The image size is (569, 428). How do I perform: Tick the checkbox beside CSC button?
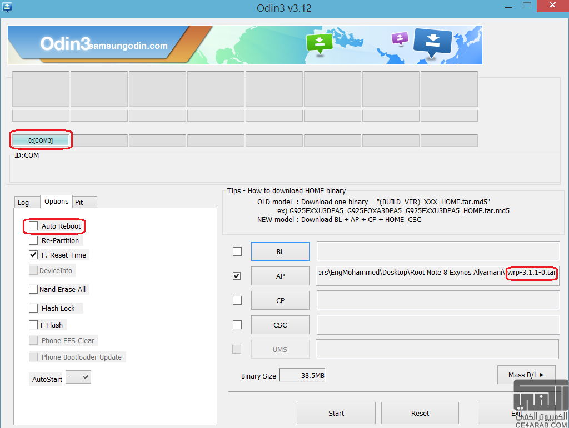tap(237, 325)
